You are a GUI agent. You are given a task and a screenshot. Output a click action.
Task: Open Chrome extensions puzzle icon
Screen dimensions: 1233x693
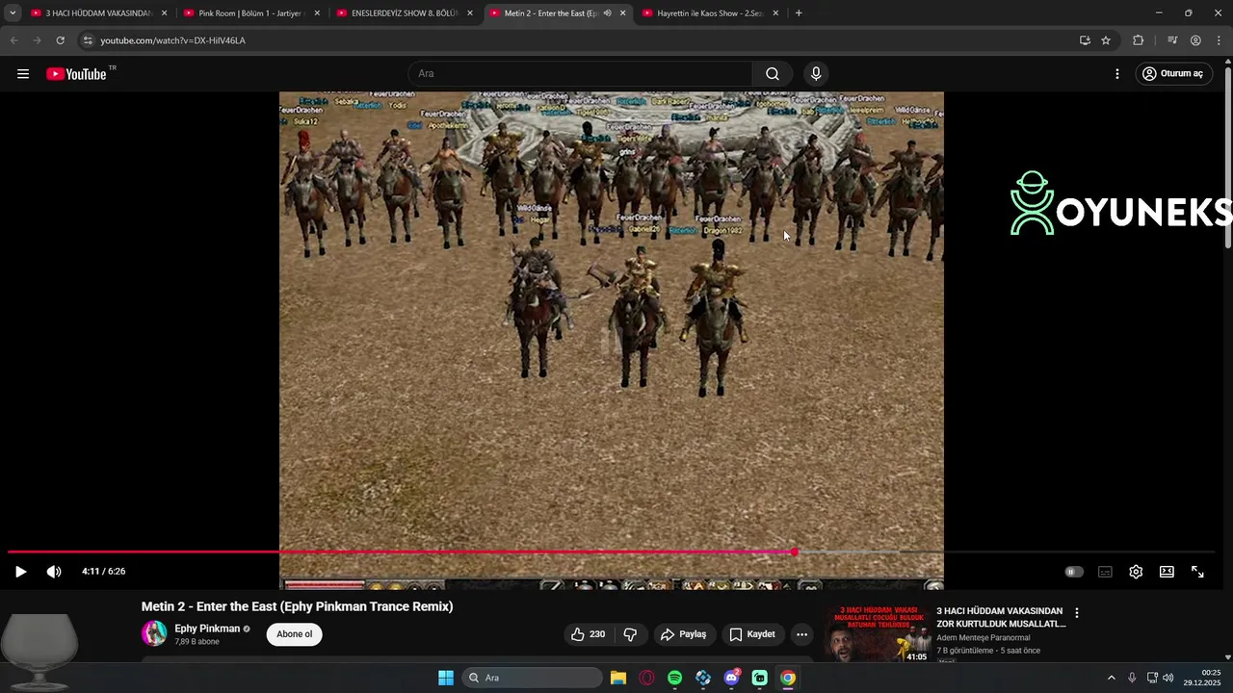1138,40
